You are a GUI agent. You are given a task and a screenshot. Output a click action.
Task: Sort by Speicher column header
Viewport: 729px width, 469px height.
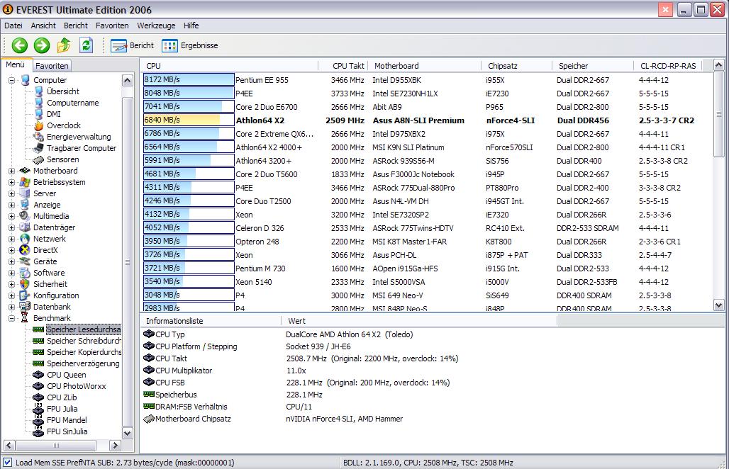pyautogui.click(x=593, y=66)
